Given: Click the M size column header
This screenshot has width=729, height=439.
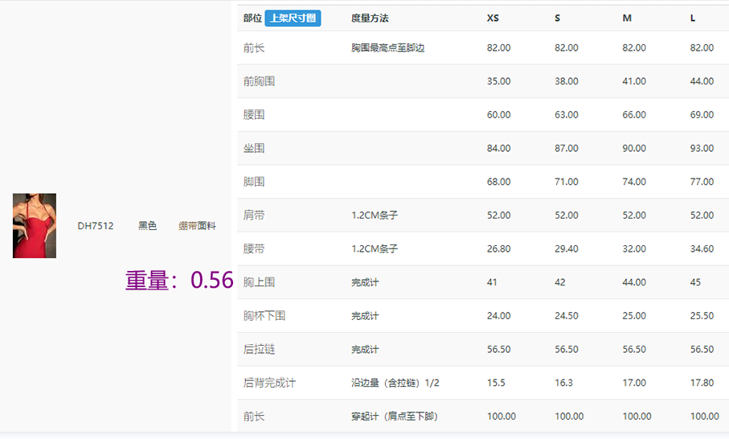Looking at the screenshot, I should (627, 18).
